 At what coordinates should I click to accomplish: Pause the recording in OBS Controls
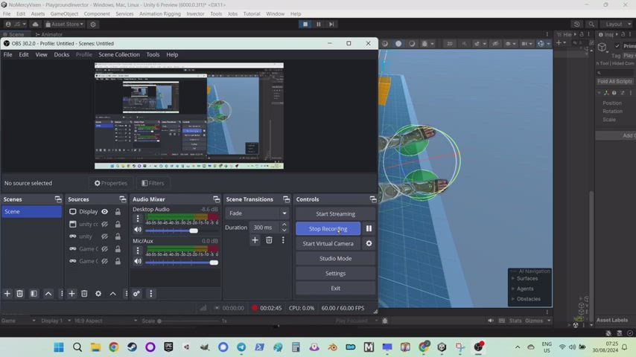coord(369,228)
